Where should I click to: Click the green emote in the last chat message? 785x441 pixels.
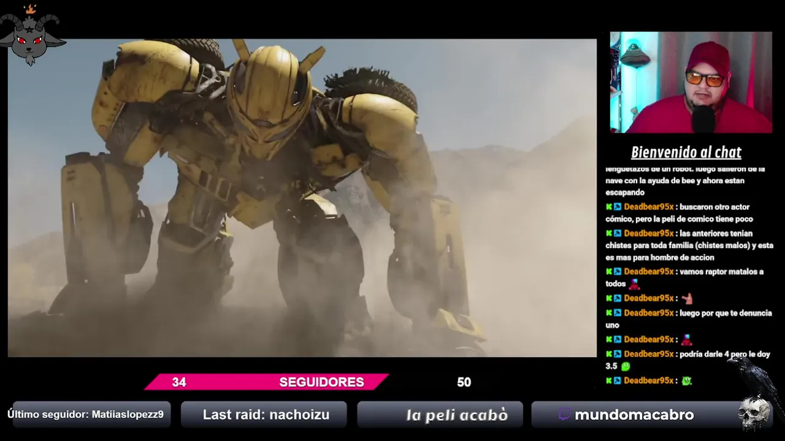687,381
